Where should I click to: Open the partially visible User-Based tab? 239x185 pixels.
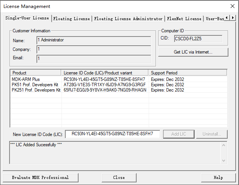click(x=215, y=19)
